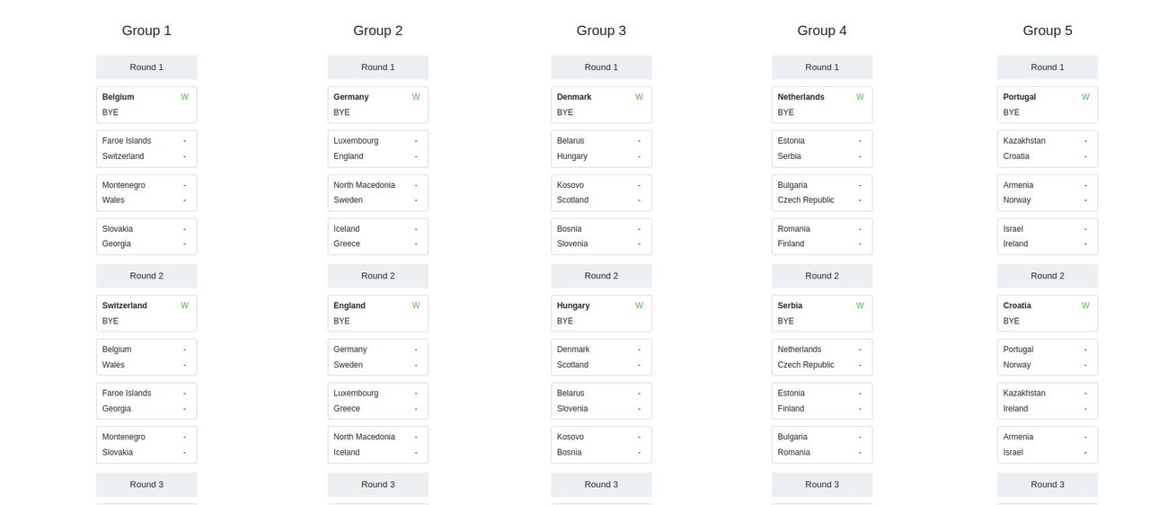Select the Romania vs Finland match card
The image size is (1150, 505).
[822, 236]
